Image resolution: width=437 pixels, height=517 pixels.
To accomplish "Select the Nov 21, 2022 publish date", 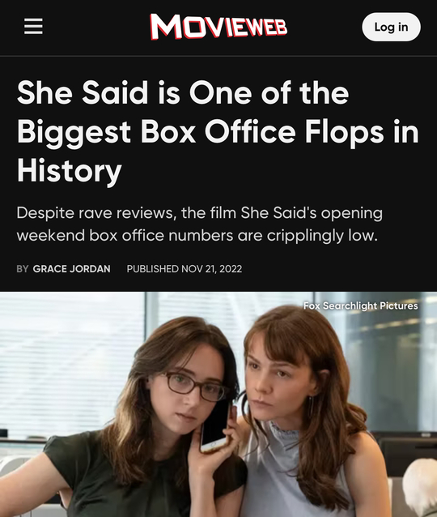I will (x=211, y=269).
